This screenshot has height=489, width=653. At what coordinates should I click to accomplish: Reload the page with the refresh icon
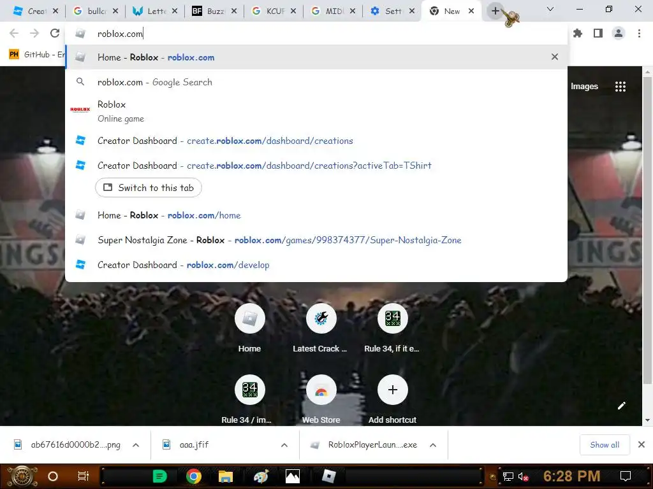click(55, 33)
